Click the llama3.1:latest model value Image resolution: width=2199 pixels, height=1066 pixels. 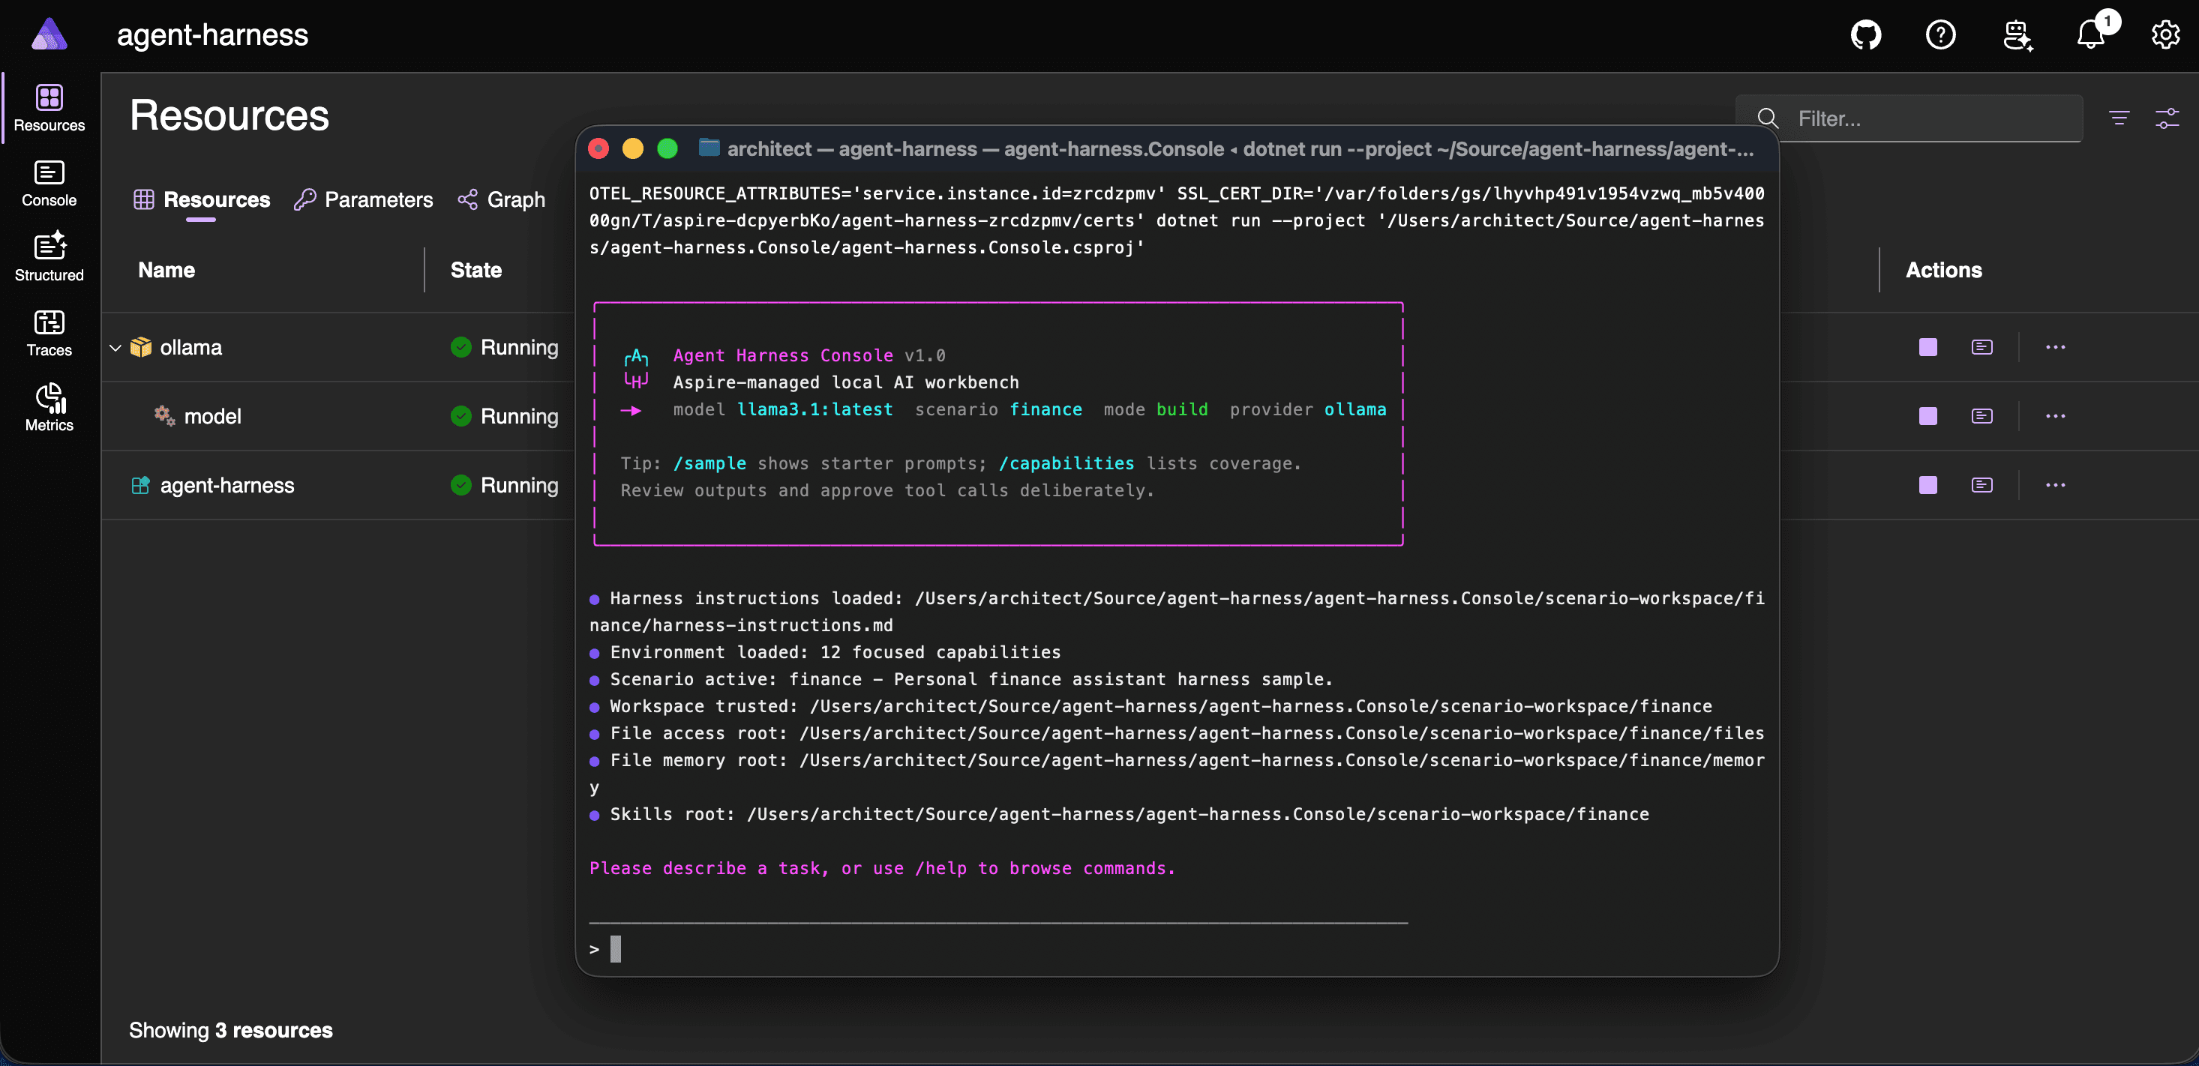click(815, 409)
